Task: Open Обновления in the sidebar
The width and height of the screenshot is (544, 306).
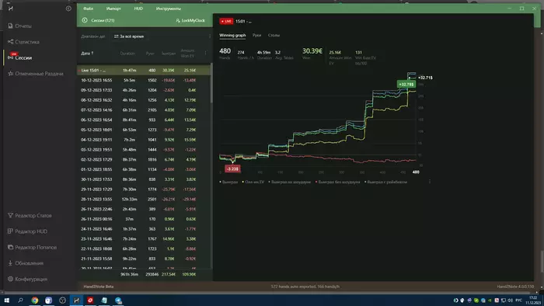Action: tap(26, 263)
